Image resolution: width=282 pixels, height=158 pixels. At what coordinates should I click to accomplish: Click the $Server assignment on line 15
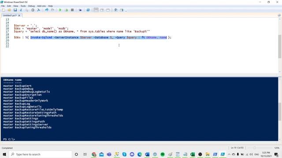pyautogui.click(x=26, y=25)
